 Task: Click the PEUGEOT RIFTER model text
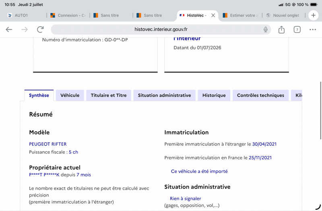tap(47, 144)
